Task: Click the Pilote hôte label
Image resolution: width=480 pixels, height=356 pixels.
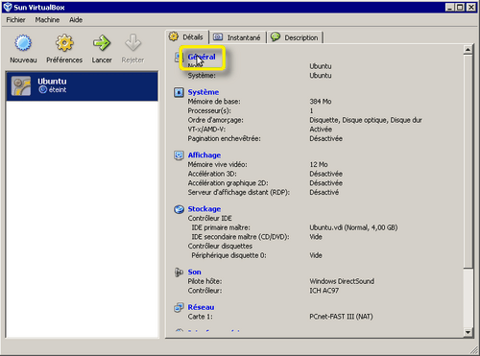Action: click(x=204, y=281)
